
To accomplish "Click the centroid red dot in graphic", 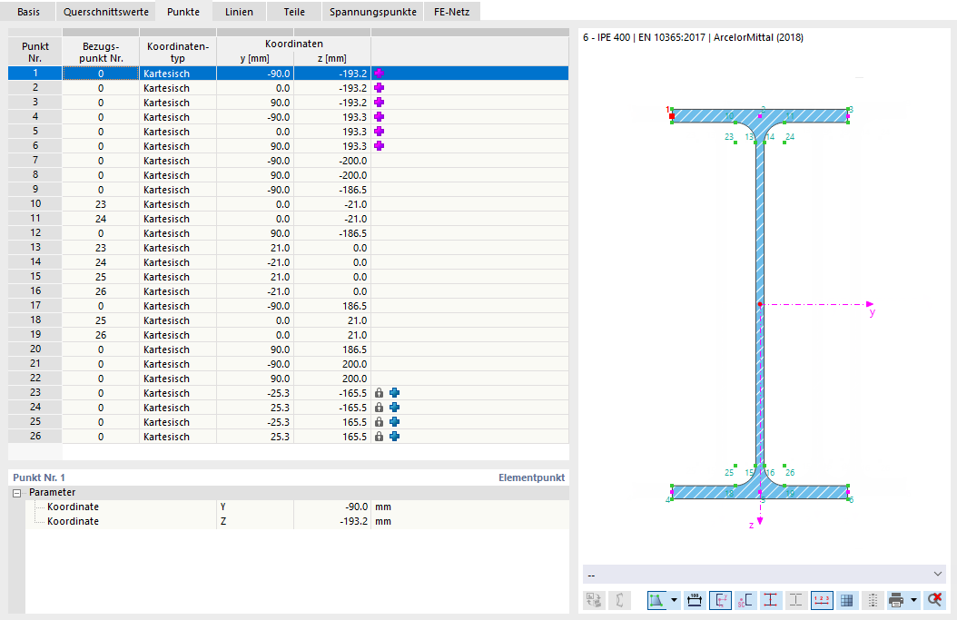I will point(760,304).
